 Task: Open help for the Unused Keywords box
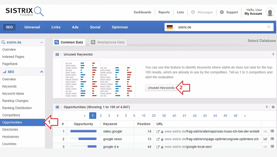click(x=273, y=54)
